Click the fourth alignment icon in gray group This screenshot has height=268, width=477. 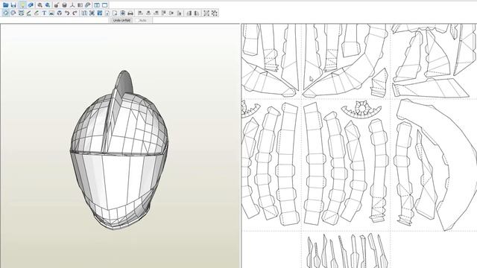coord(164,13)
